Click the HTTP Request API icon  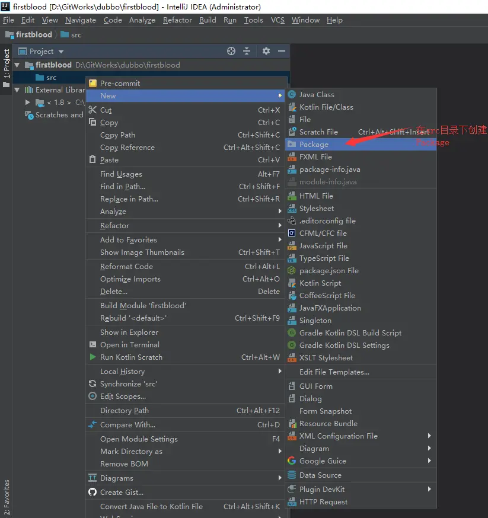click(x=292, y=502)
